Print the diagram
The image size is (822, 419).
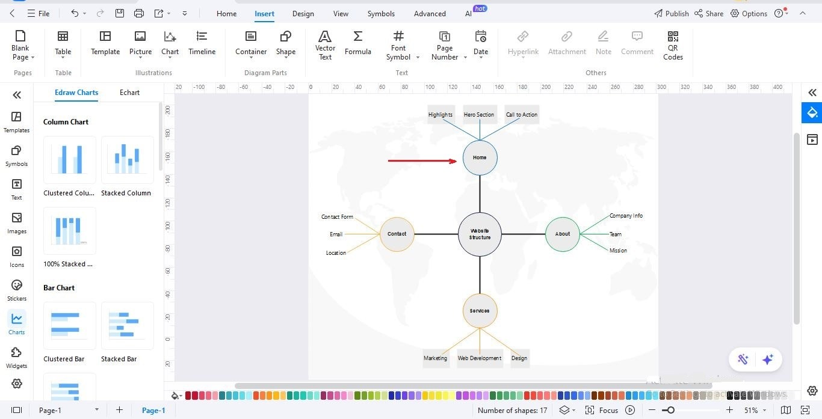tap(139, 13)
